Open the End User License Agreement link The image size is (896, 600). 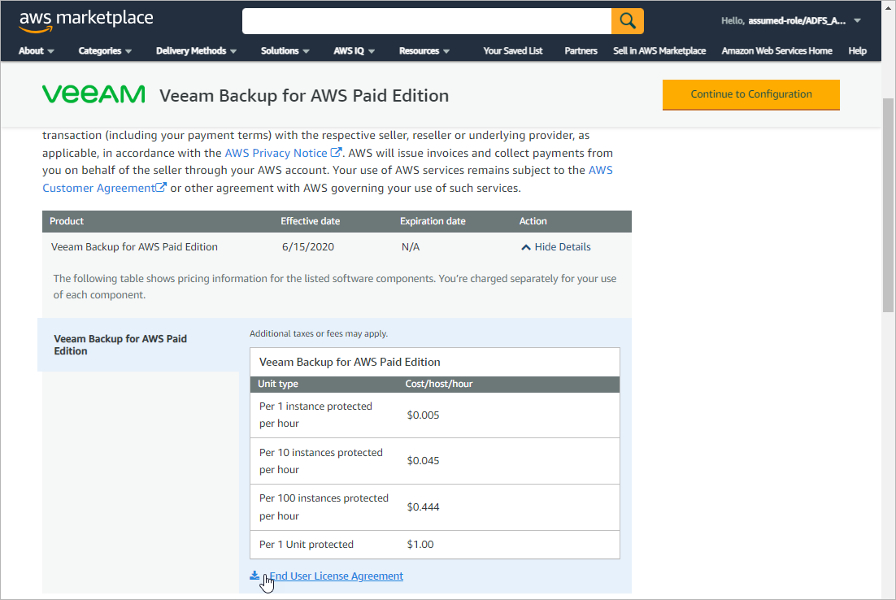[x=337, y=576]
